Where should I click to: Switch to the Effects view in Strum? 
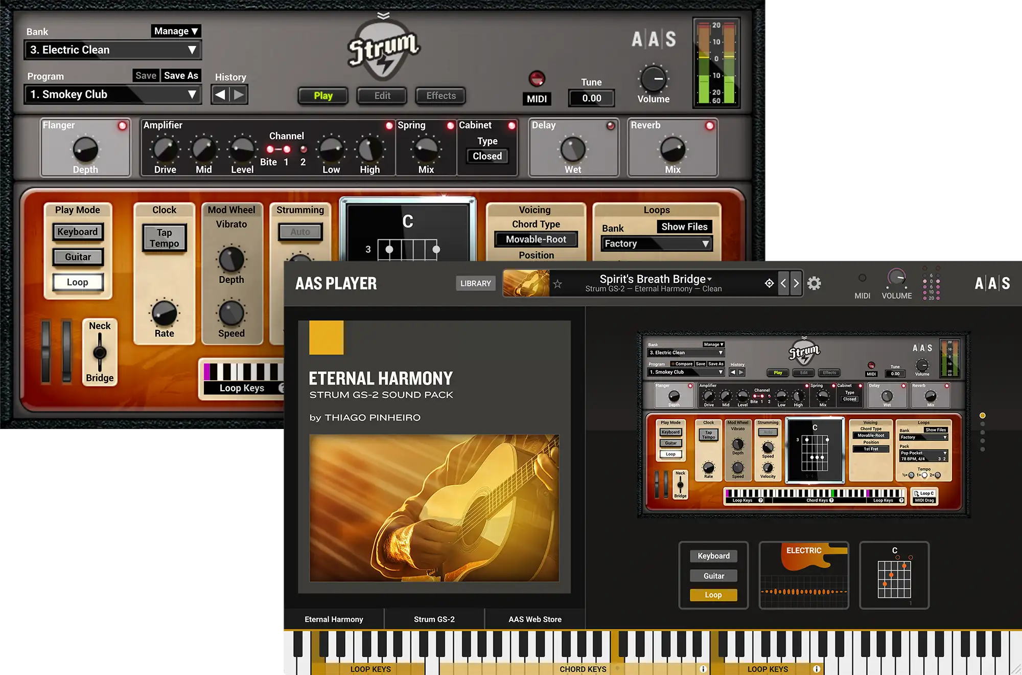point(441,96)
